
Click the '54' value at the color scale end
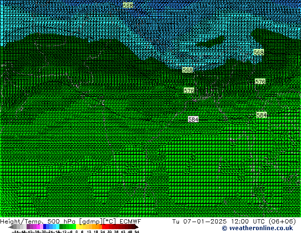137,232
